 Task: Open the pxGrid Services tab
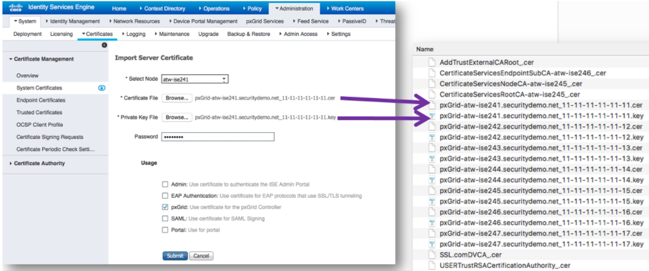tap(265, 21)
